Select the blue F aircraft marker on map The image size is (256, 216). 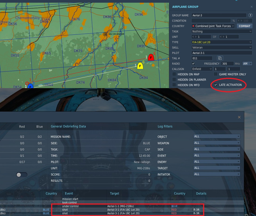point(30,86)
